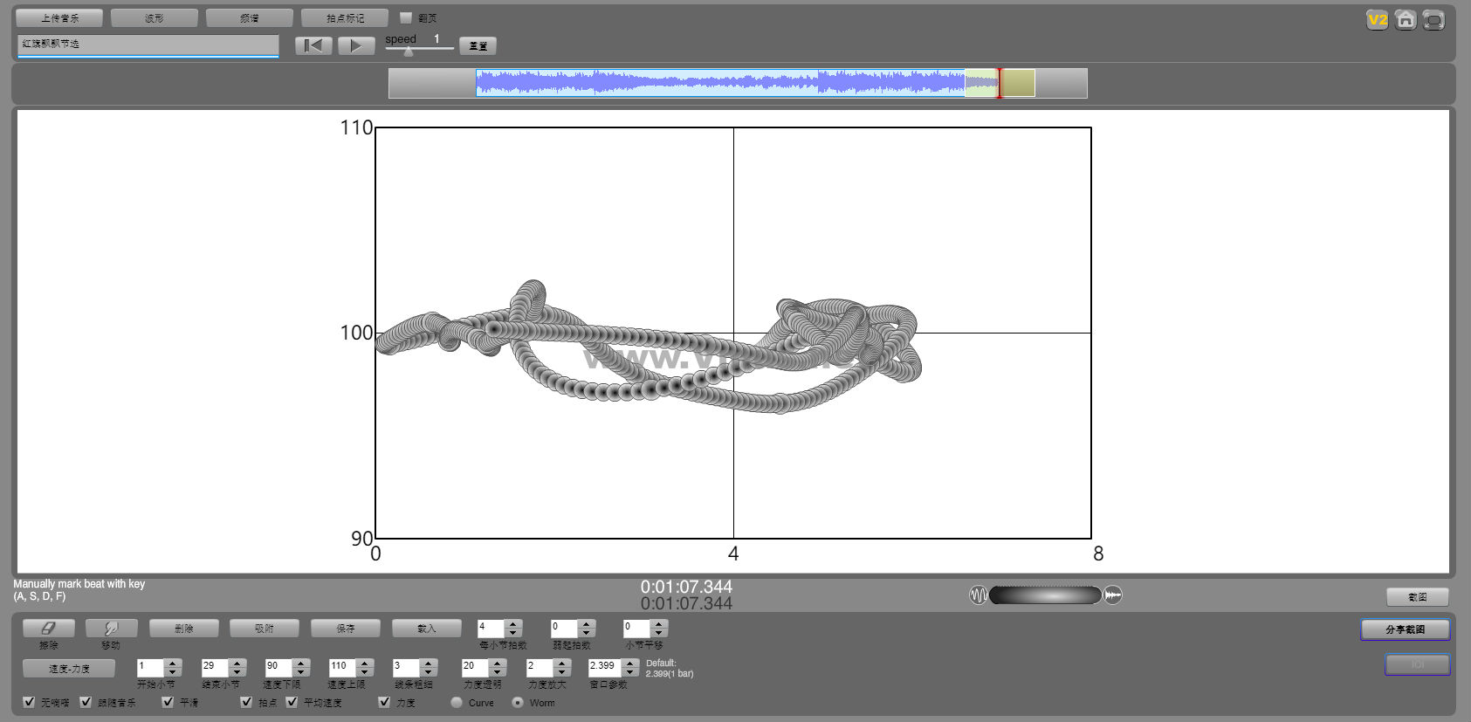Switch to the V2 version icon
1471x722 pixels.
coord(1378,20)
